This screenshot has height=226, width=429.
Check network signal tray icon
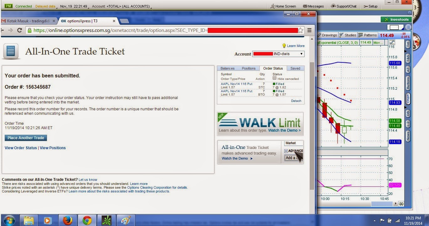397,220
